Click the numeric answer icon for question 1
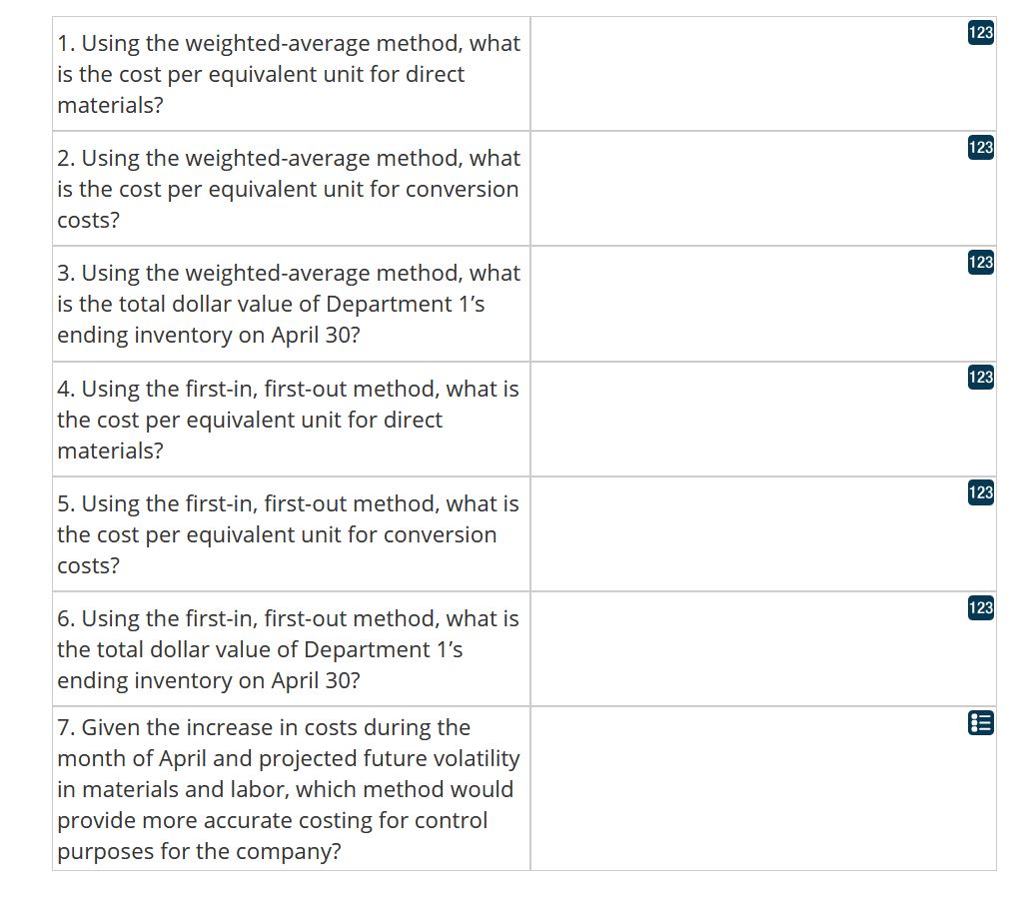The height and width of the screenshot is (917, 1016). point(980,33)
